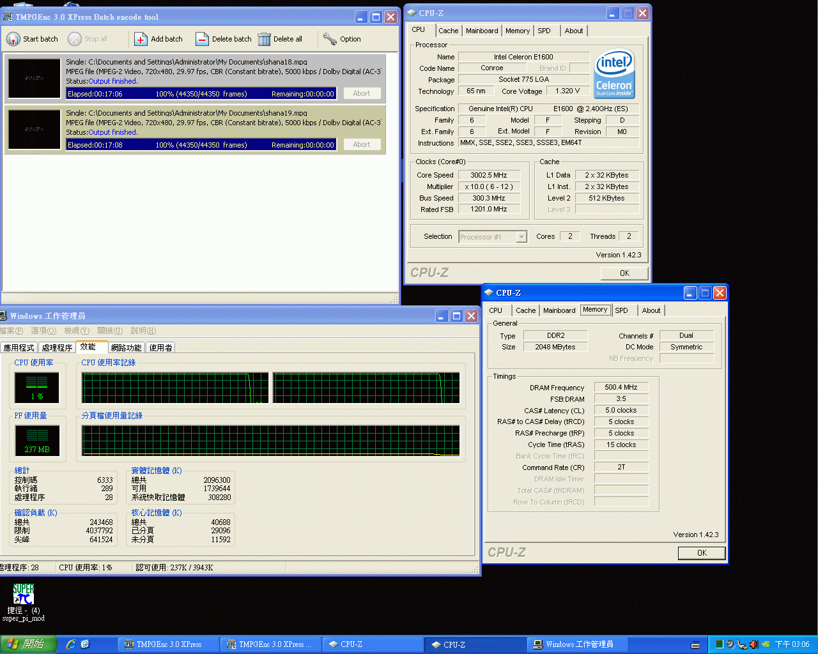Viewport: 818px width, 654px height.
Task: Open 關機(U) menu in Task Manager
Action: coord(110,331)
